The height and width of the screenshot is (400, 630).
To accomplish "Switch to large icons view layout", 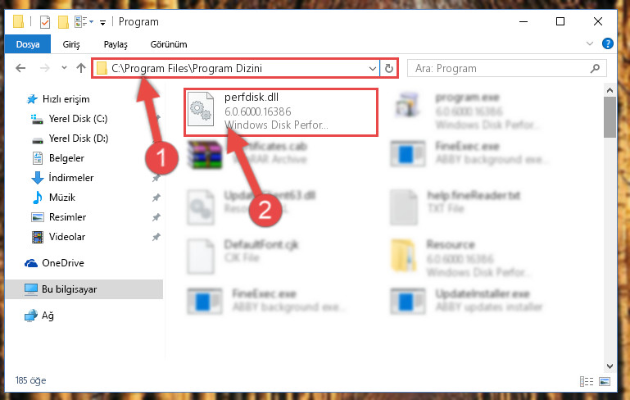I will [605, 381].
